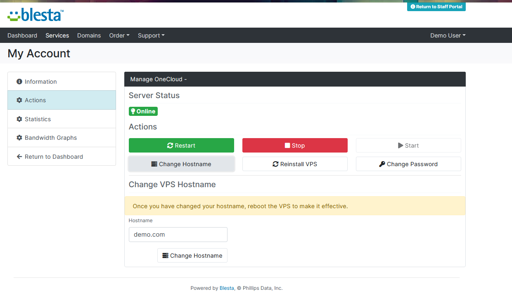Click the gear icon beside Actions
The image size is (512, 296).
19,100
